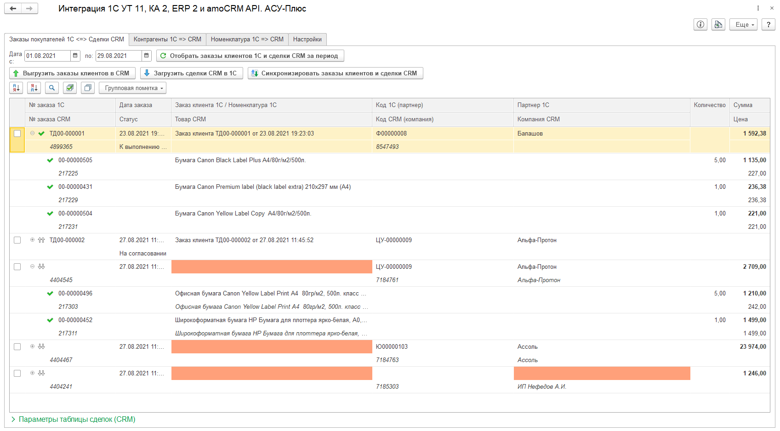
Task: Tick the checkbox for order ТД00-000001
Action: 17,134
